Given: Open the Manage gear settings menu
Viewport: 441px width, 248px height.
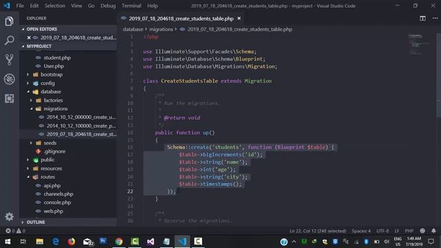Looking at the screenshot, I should [9, 216].
